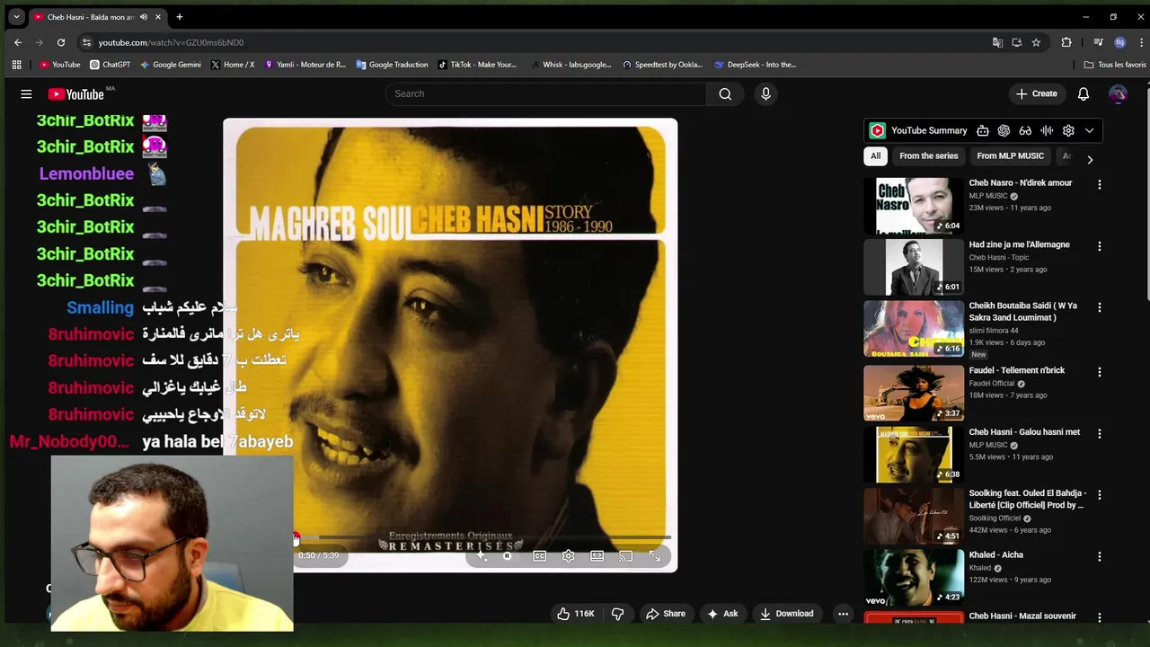This screenshot has height=647, width=1150.
Task: Click the audio waveform icon in YouTube Summary
Action: [x=1047, y=130]
